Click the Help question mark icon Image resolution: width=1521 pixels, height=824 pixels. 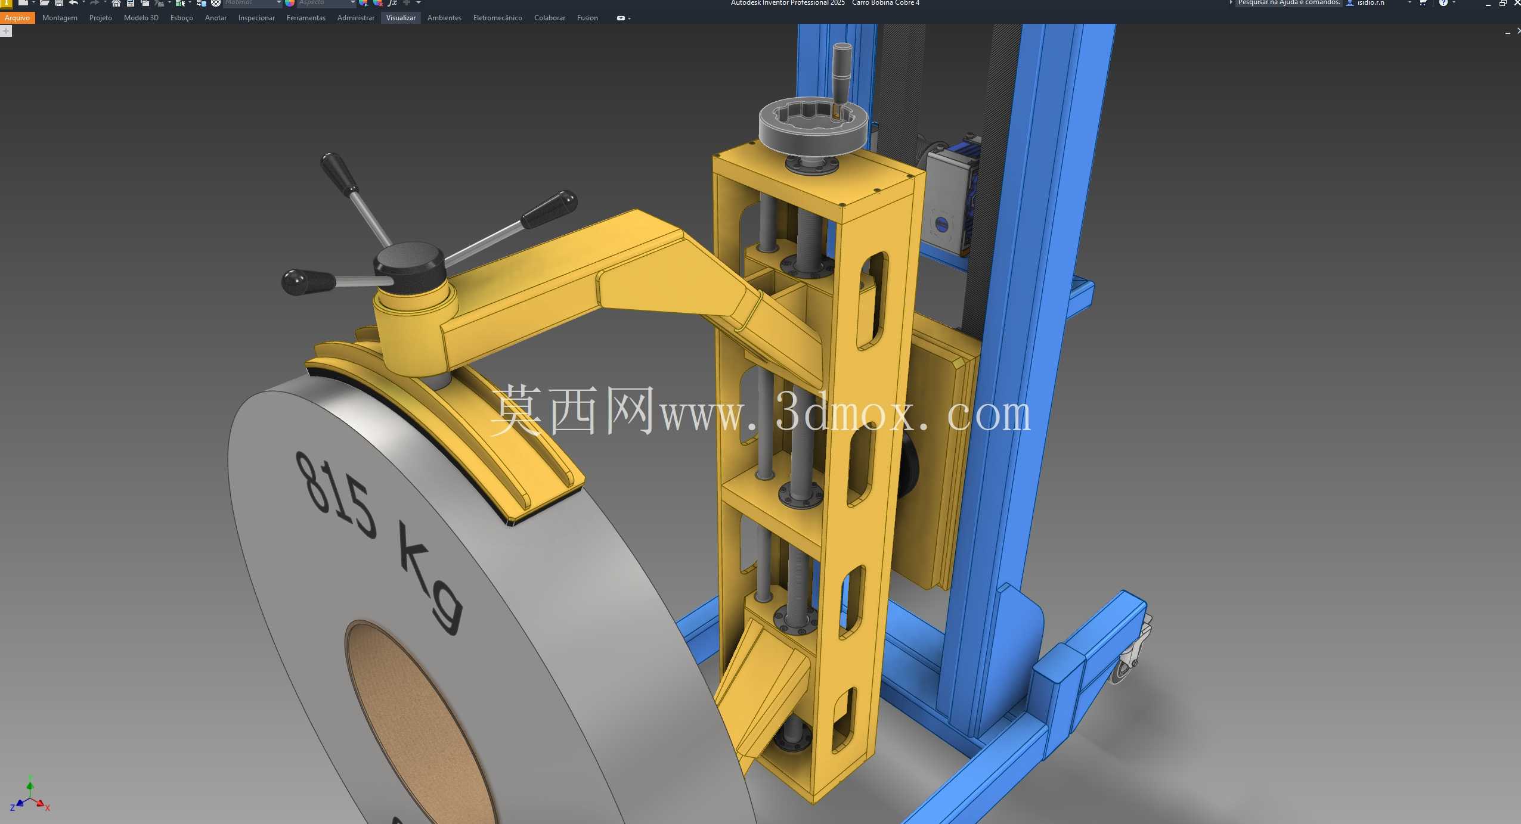click(x=1443, y=3)
